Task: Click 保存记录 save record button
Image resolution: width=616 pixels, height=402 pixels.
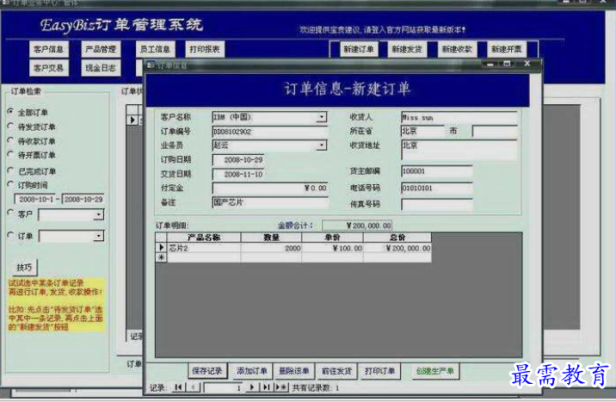Action: coord(207,371)
